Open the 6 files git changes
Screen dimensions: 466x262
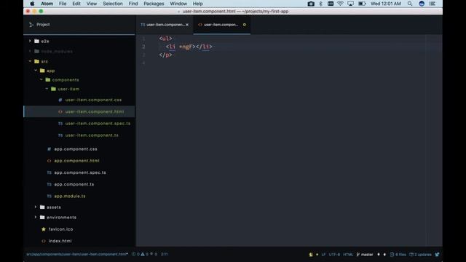click(x=398, y=255)
